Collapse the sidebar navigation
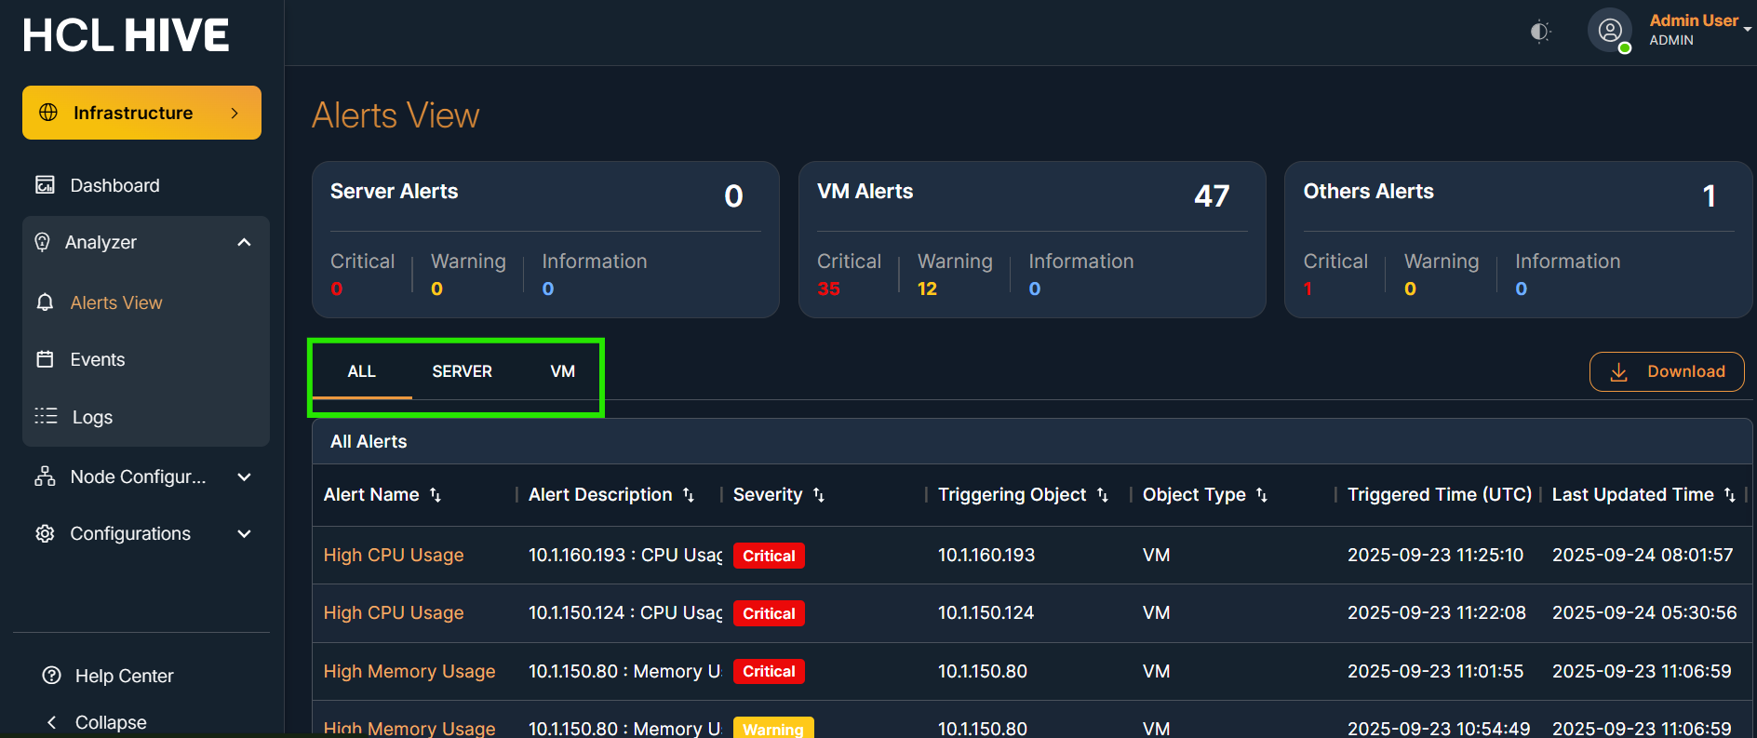The height and width of the screenshot is (738, 1757). tap(96, 722)
